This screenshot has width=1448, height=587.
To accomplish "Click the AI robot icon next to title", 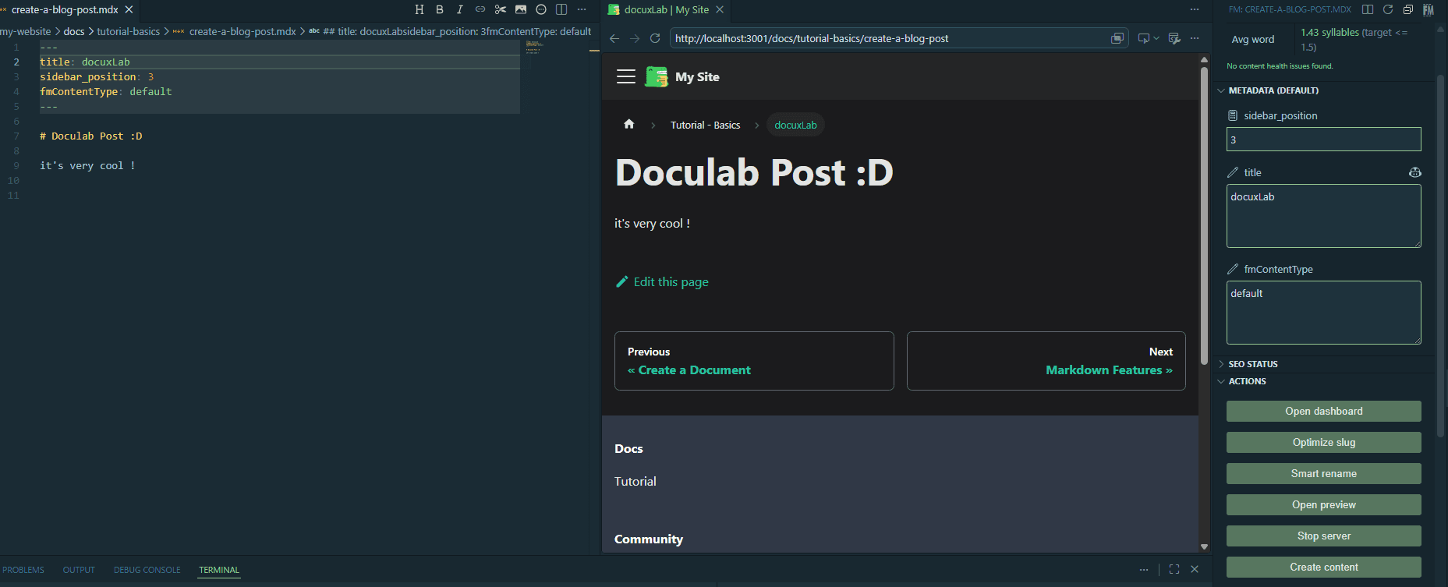I will pos(1415,172).
